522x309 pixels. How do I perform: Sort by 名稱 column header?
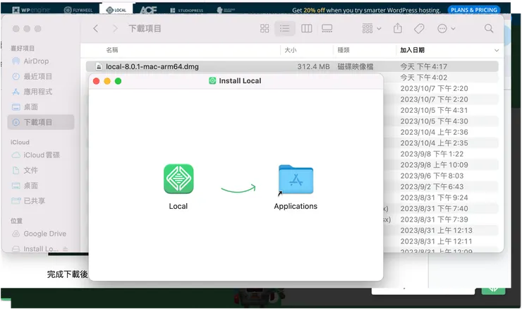[112, 50]
